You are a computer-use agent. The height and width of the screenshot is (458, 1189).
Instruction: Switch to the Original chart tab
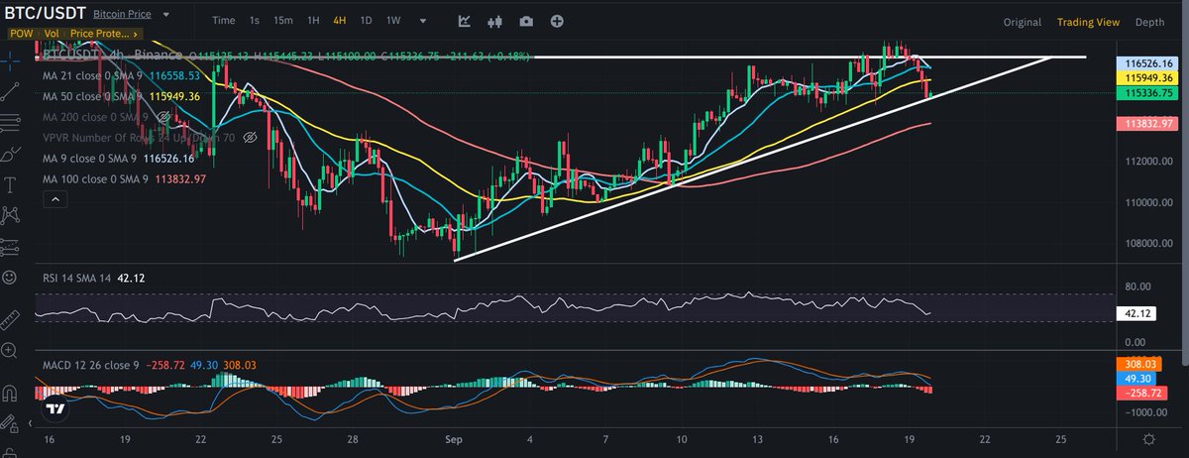(1022, 22)
